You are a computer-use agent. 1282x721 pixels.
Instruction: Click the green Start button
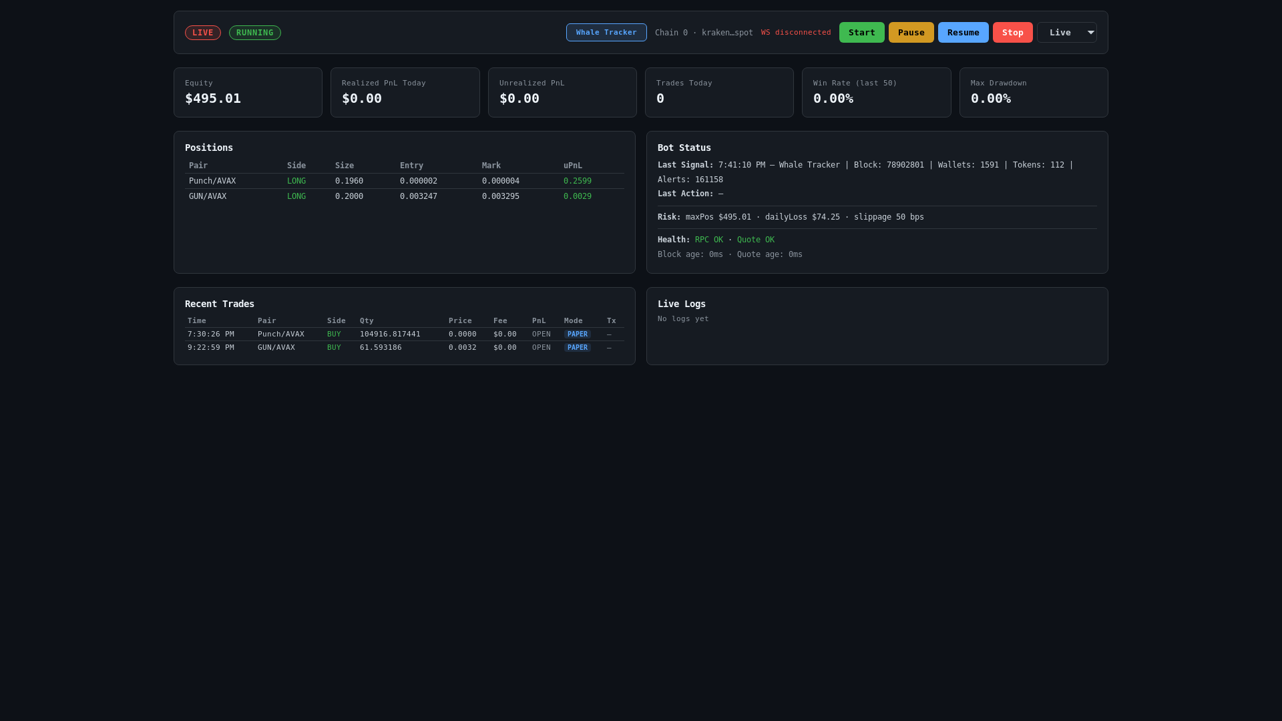tap(861, 33)
